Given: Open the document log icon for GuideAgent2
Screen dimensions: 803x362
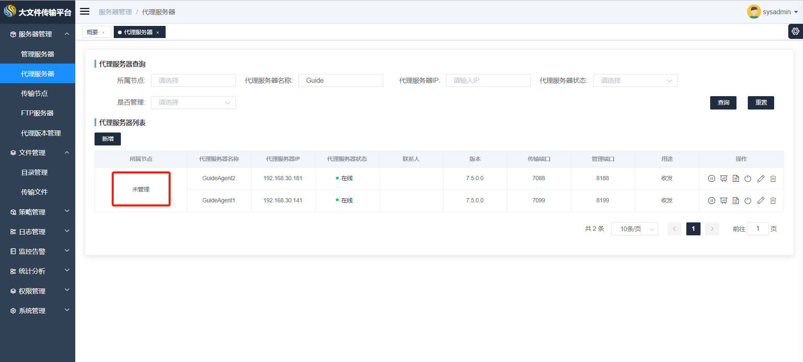Looking at the screenshot, I should [x=736, y=178].
